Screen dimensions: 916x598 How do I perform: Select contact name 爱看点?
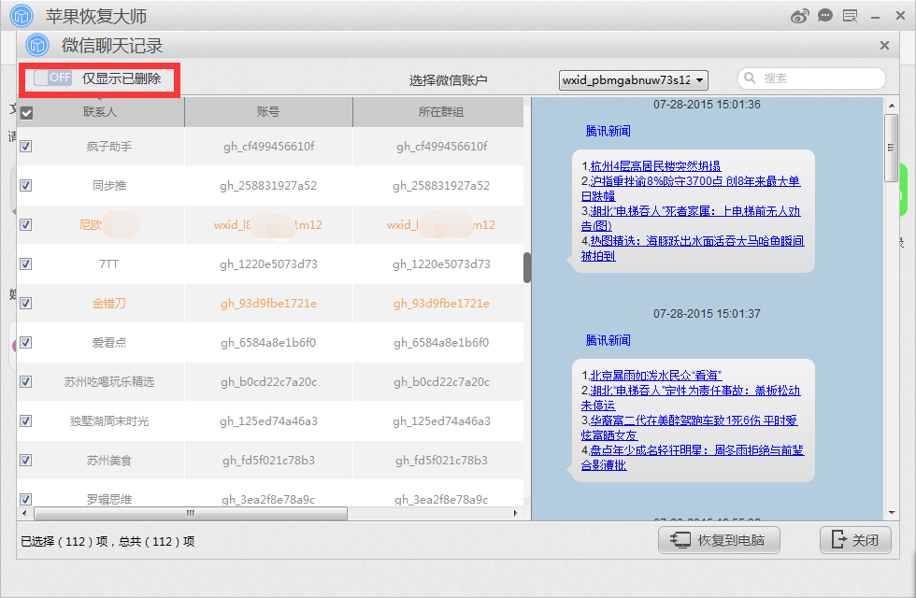click(109, 342)
